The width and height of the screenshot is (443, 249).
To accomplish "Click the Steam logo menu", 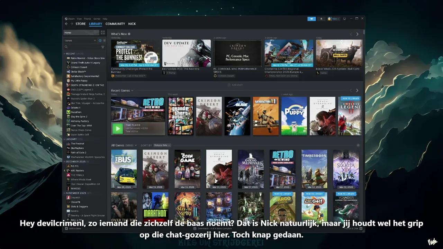I will point(66,19).
